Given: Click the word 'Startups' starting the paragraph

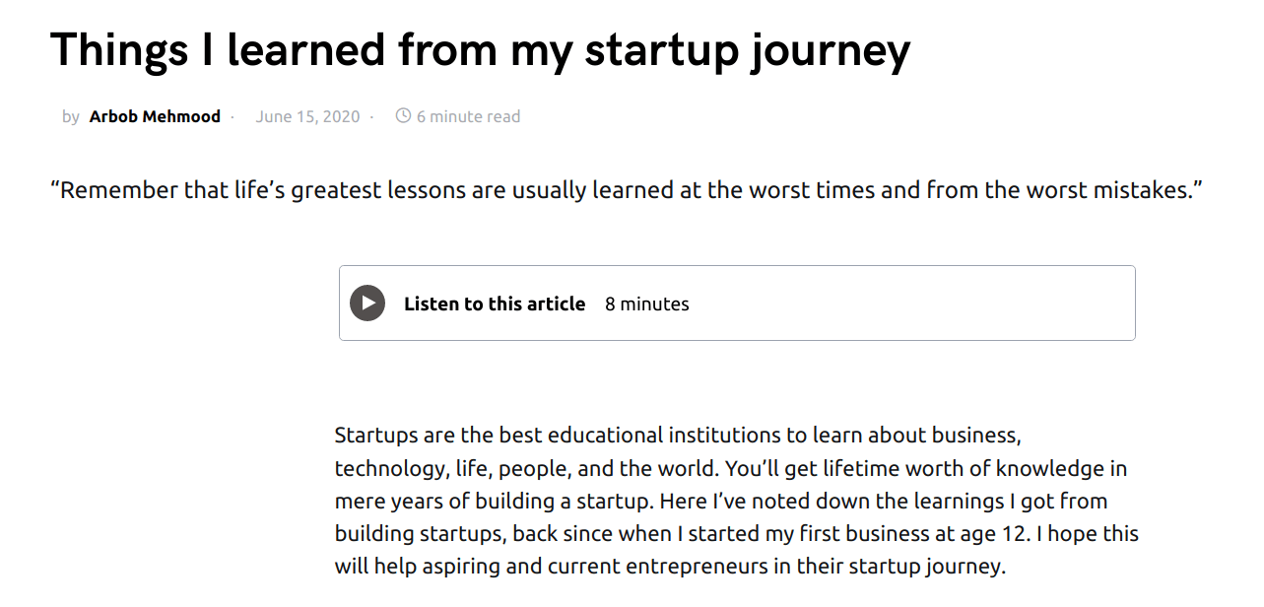Looking at the screenshot, I should click(376, 436).
